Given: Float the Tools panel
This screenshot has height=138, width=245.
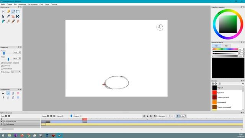Looking at the screenshot, I should pyautogui.click(x=19, y=7).
